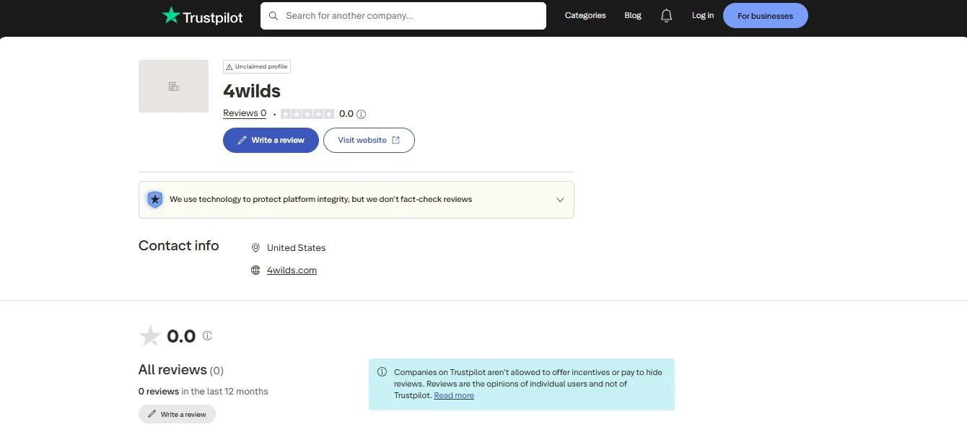Open the 4wilds.com link

pyautogui.click(x=292, y=270)
